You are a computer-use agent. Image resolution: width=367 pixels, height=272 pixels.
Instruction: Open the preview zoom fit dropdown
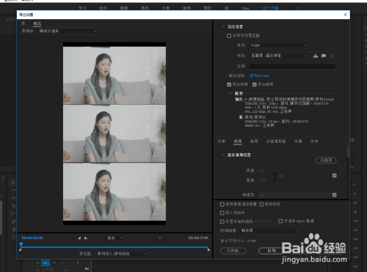115,238
